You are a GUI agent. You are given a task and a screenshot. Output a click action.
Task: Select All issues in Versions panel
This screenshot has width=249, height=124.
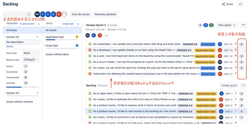[22, 30]
